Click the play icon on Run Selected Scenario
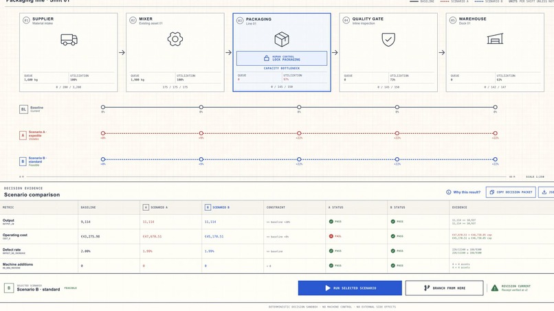554x311 pixels. click(x=328, y=288)
